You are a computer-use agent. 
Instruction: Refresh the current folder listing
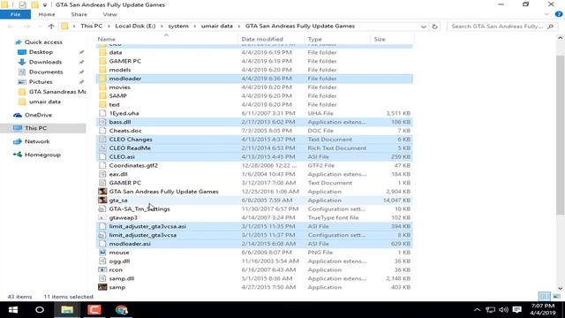[434, 26]
